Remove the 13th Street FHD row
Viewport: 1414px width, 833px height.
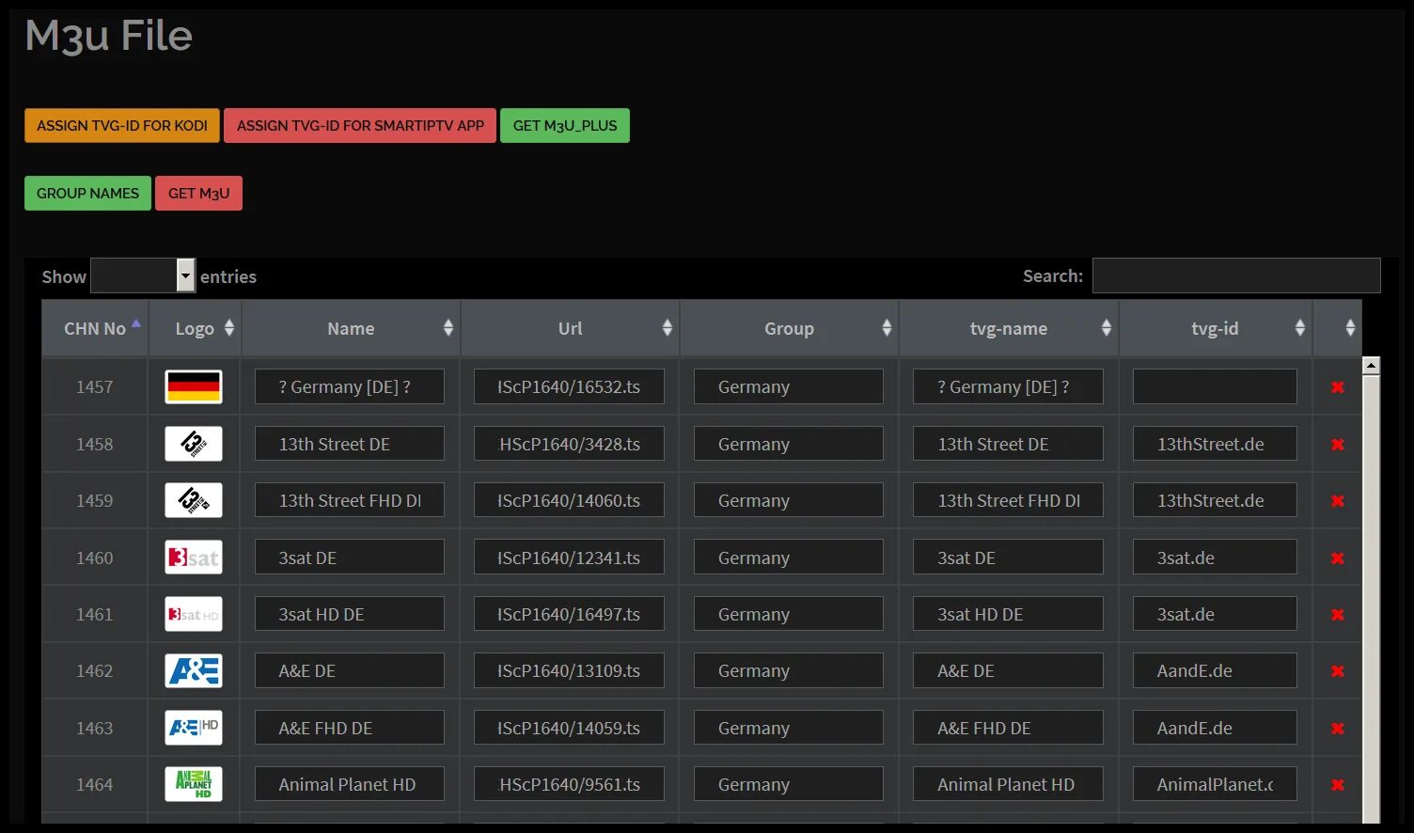tap(1337, 501)
